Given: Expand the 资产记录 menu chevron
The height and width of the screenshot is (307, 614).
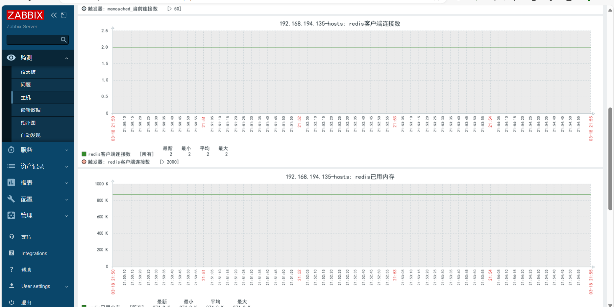Looking at the screenshot, I should pyautogui.click(x=66, y=167).
